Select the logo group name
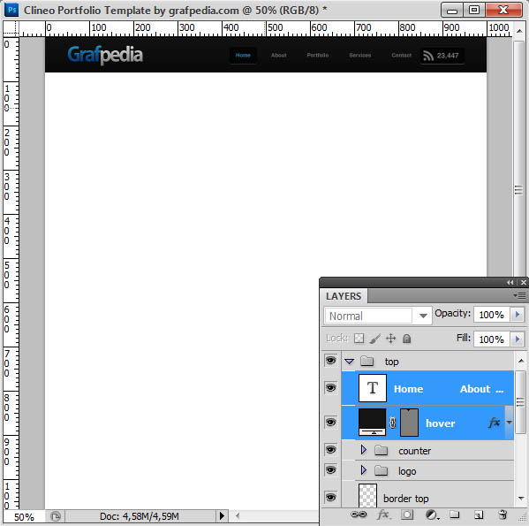 [x=407, y=471]
